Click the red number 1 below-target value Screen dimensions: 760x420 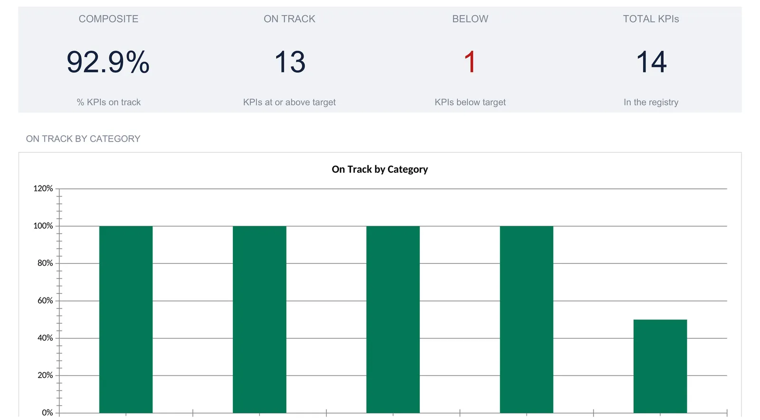coord(470,62)
